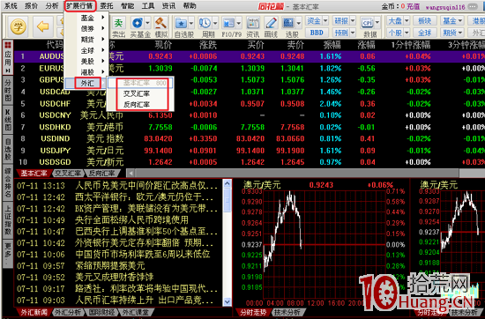Open the 资讯 news icon
Viewport: 485px width, 319px height.
[253, 26]
